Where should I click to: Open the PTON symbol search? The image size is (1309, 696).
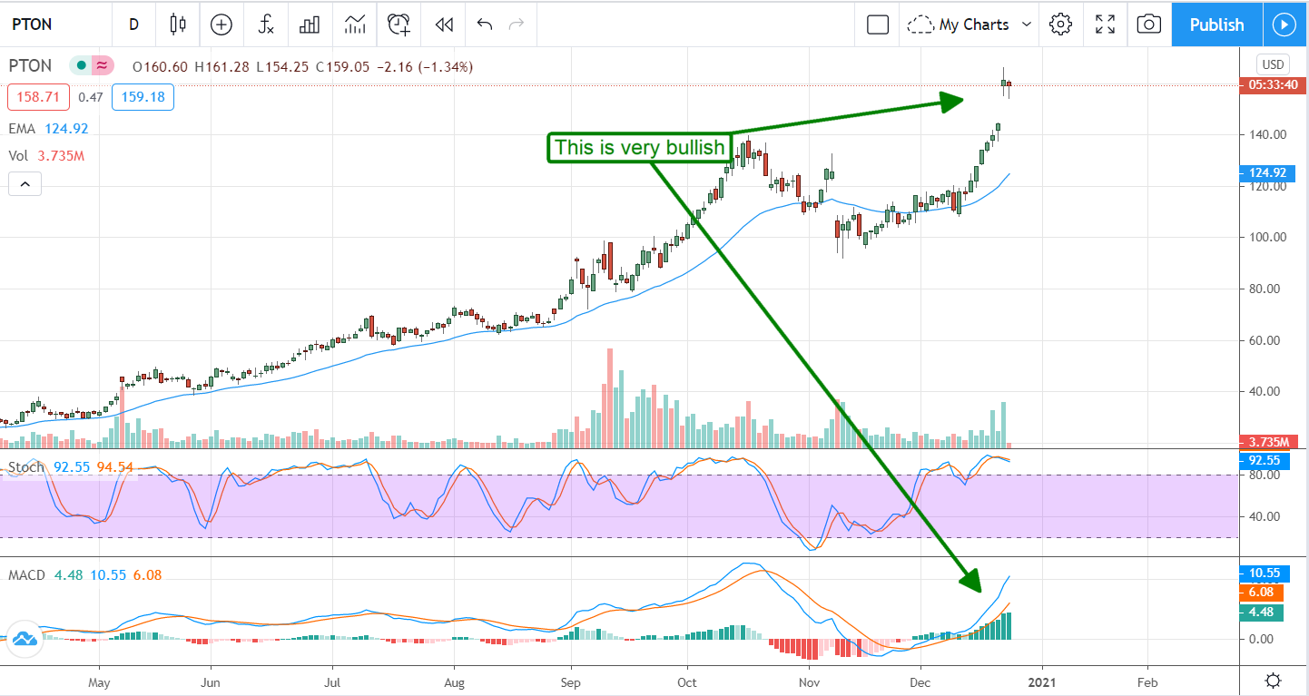pyautogui.click(x=32, y=25)
